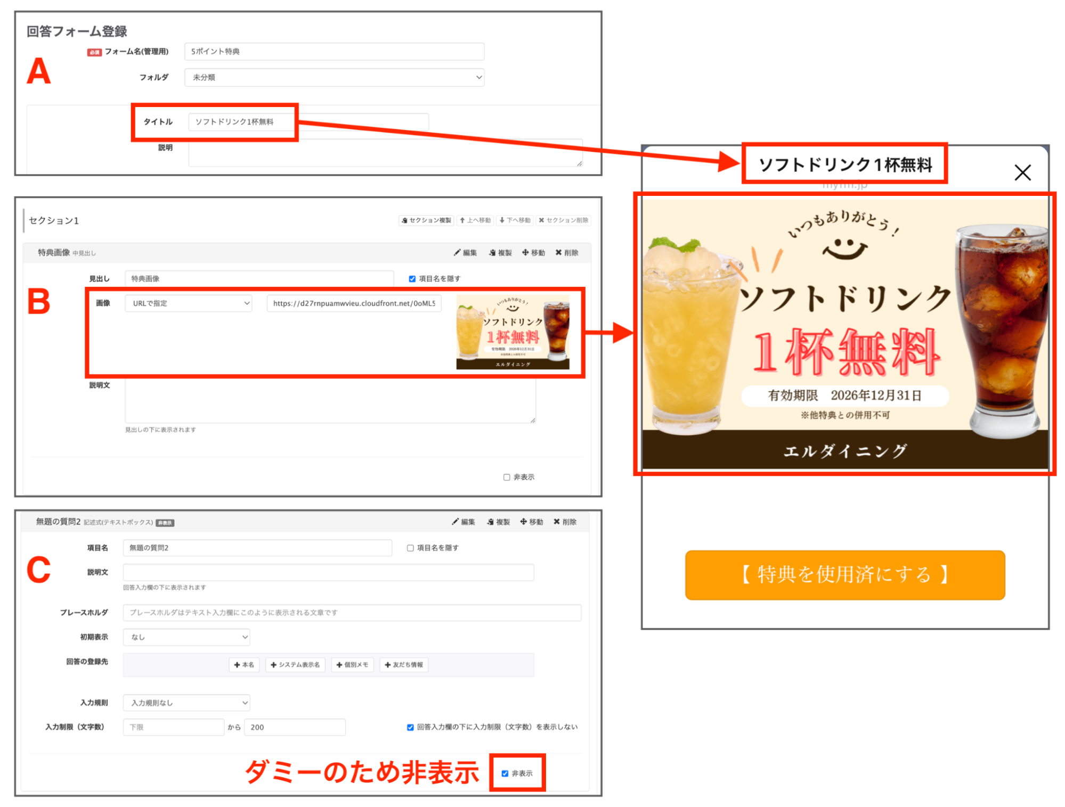1065x807 pixels.
Task: Click the 下へ移動 section button
Action: (x=515, y=220)
